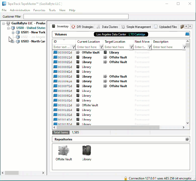
Task: Switch to the Inventory tab
Action: click(x=61, y=26)
